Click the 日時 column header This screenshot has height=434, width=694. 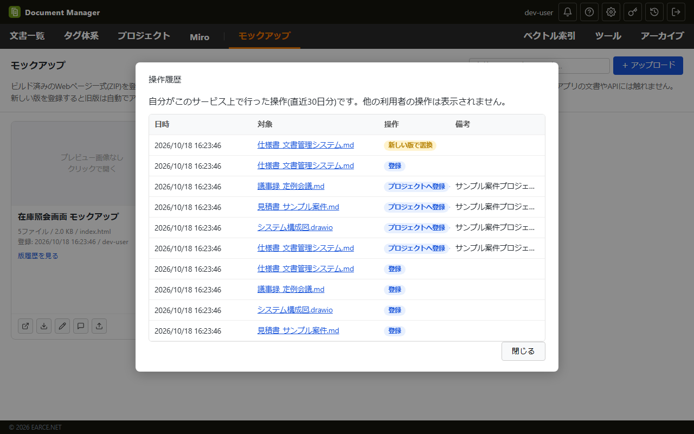[x=162, y=124]
